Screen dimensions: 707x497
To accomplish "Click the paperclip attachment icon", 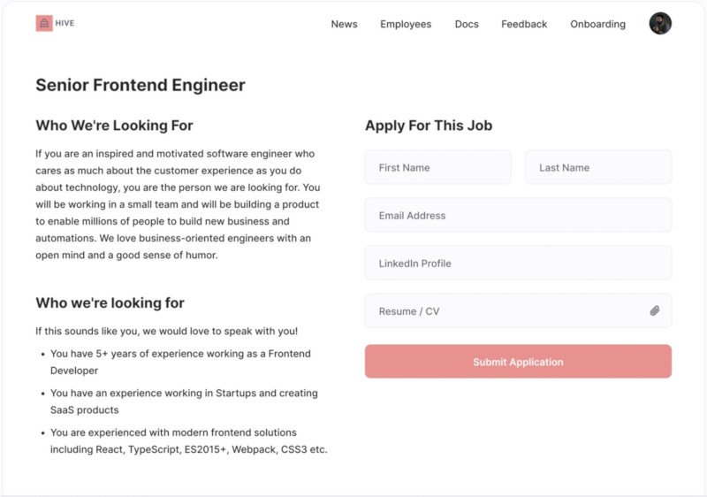I will pos(655,310).
